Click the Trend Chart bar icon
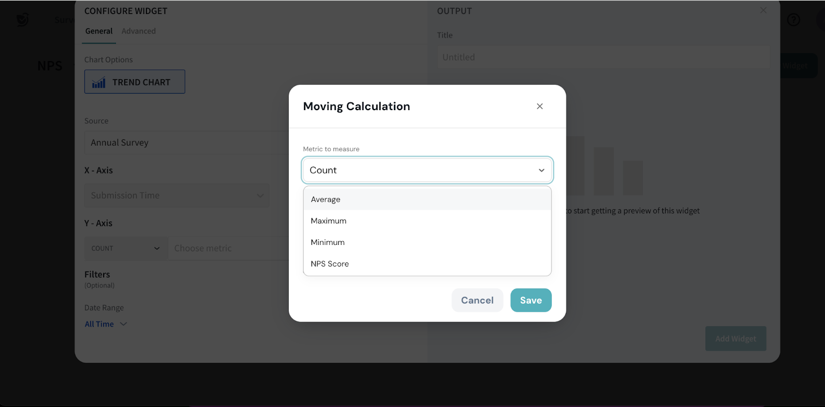 99,82
